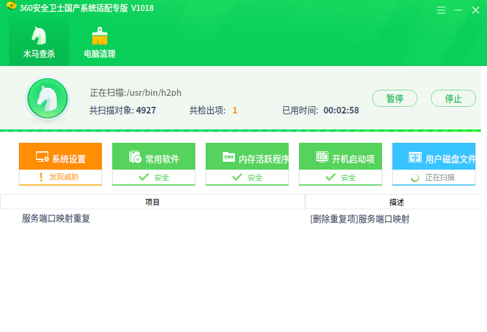This screenshot has height=332, width=487.
Task: Open the hamburger main menu
Action: point(441,10)
